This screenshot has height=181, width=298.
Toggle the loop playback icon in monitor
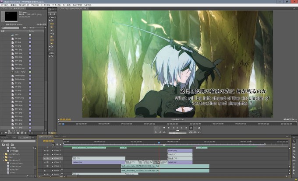click(x=192, y=128)
